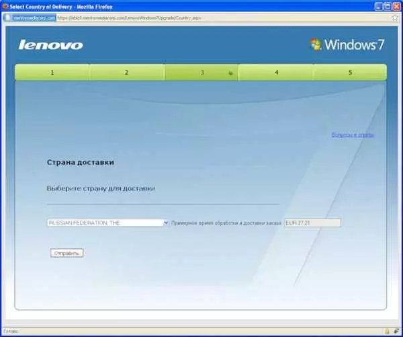Click the rightmost status bar icon
This screenshot has width=403, height=337.
tap(396, 332)
